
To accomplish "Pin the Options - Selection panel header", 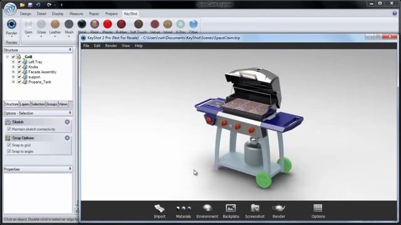I will pos(70,112).
